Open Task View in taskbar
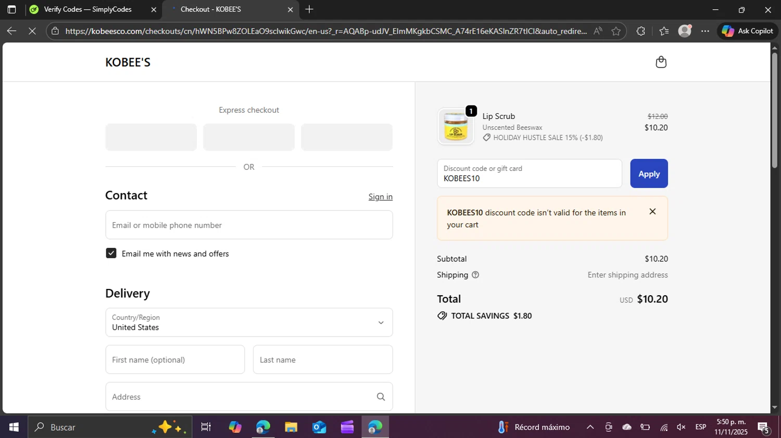Image resolution: width=781 pixels, height=438 pixels. tap(206, 427)
